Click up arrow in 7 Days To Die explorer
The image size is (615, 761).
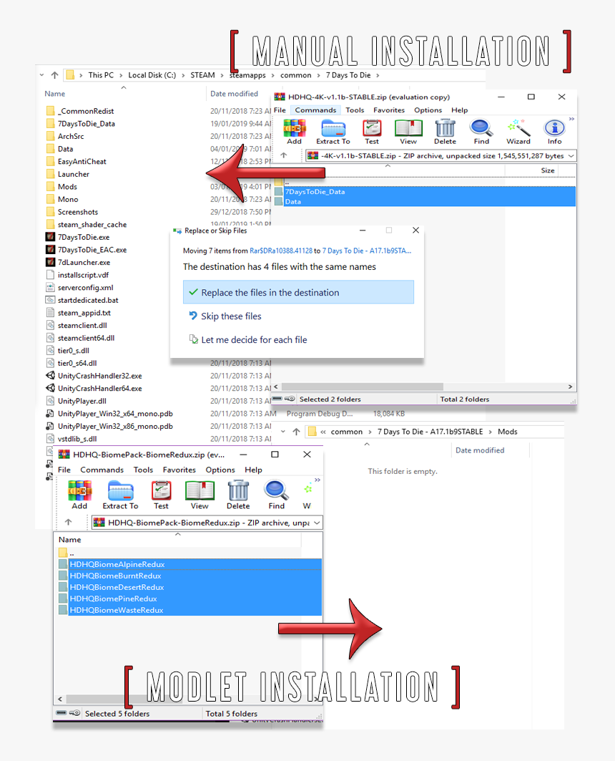click(55, 75)
